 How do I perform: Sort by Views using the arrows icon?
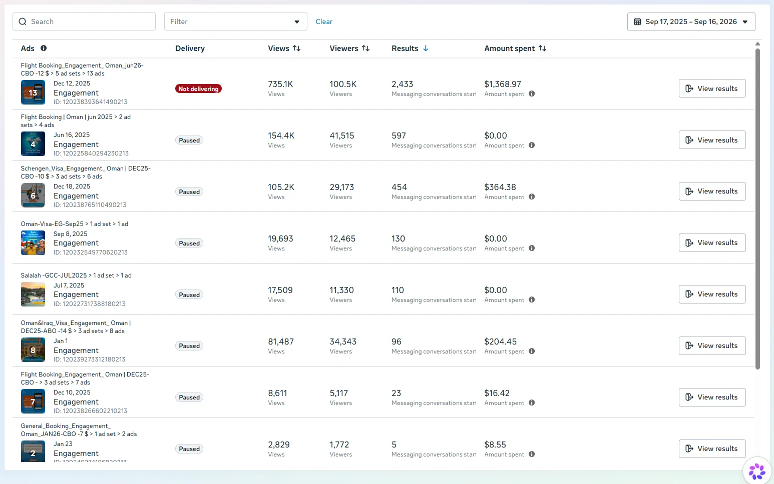click(x=297, y=48)
